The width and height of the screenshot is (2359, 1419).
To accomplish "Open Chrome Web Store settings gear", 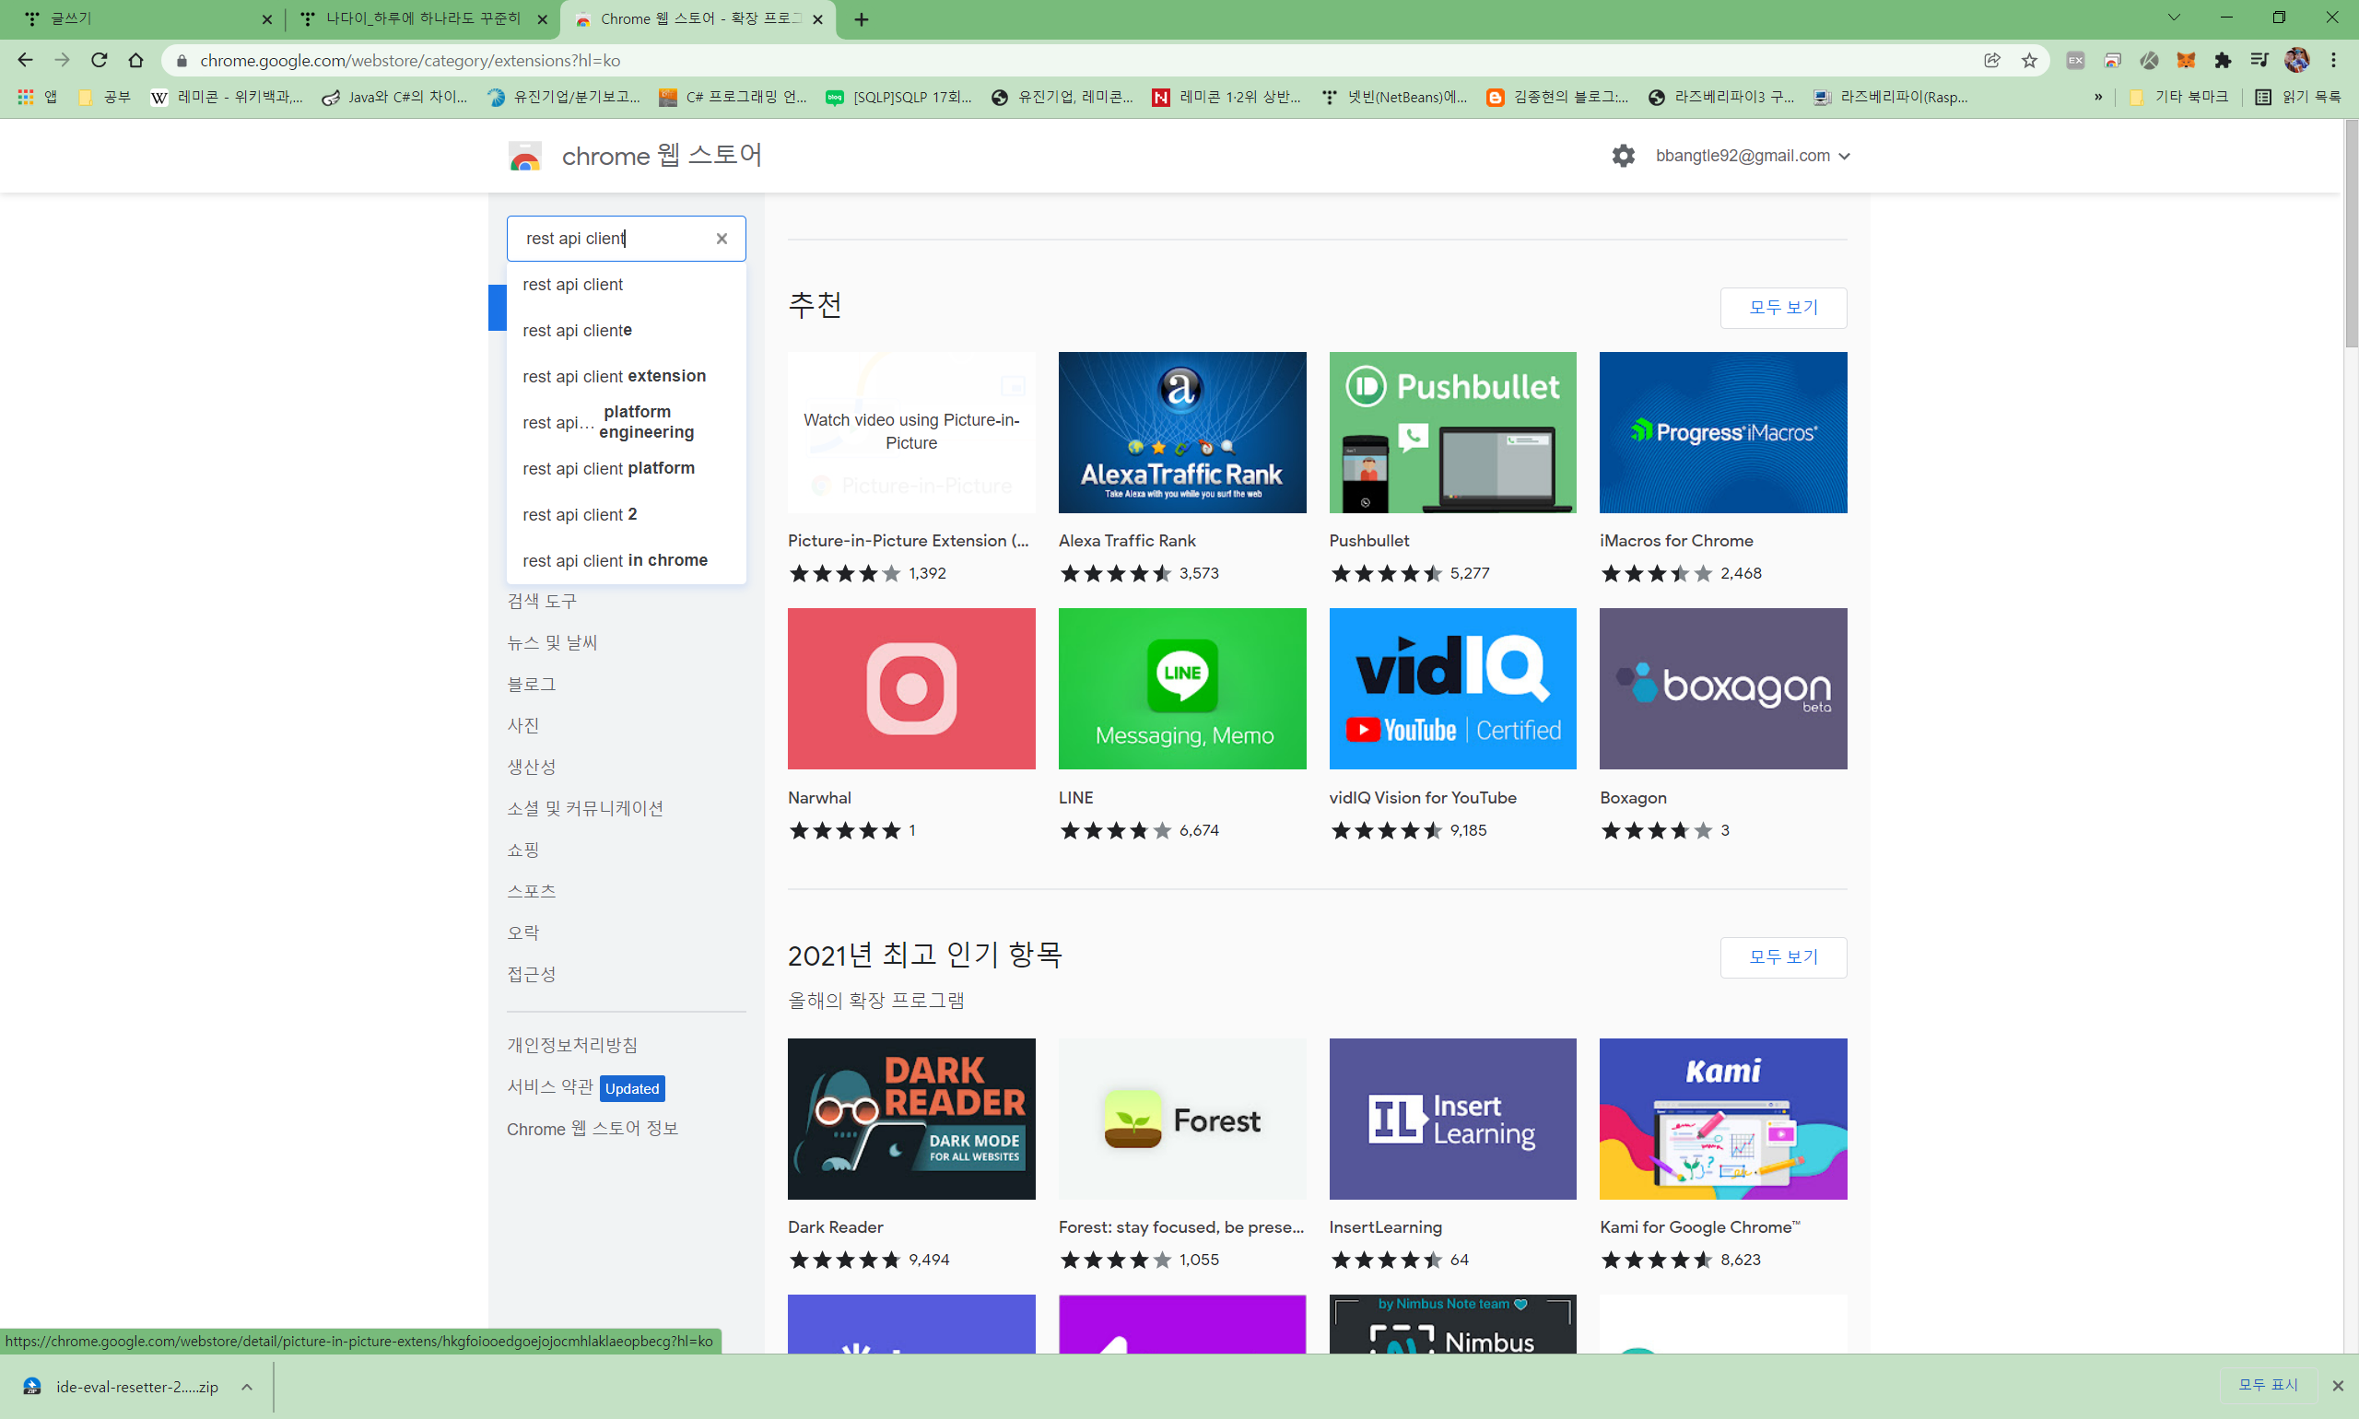I will pyautogui.click(x=1623, y=156).
